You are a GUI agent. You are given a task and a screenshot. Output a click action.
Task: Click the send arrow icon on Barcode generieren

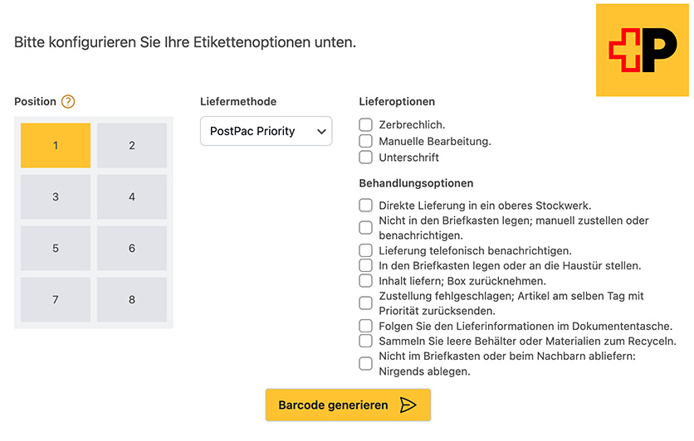coord(408,405)
